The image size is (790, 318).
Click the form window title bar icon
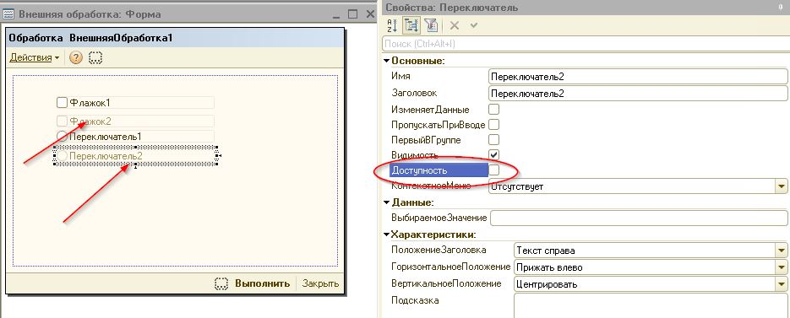8,14
